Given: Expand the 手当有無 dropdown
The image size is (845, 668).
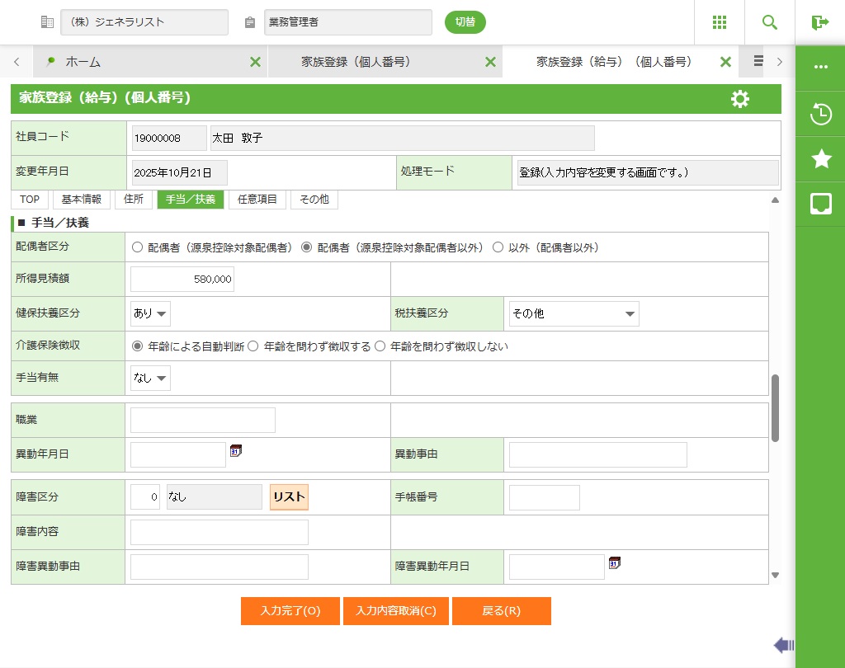Looking at the screenshot, I should (150, 379).
